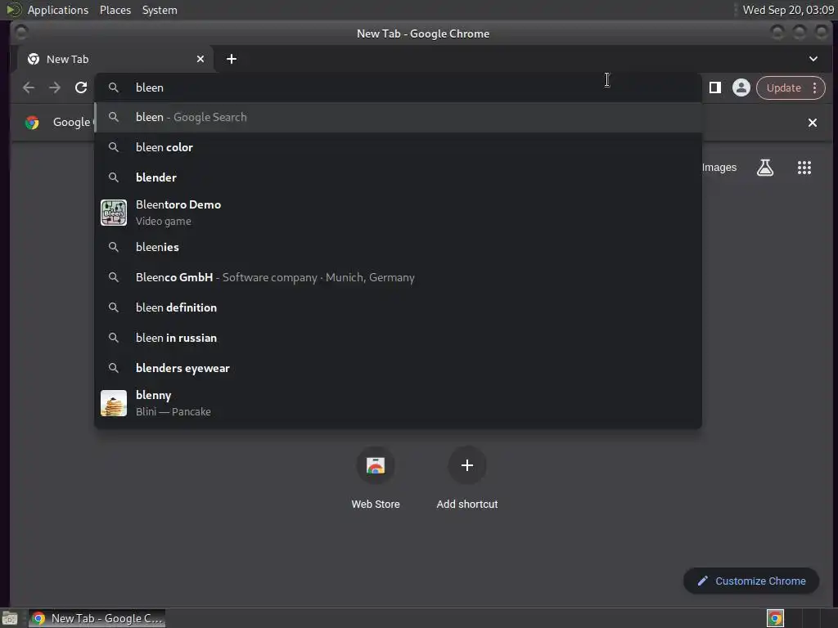Viewport: 838px width, 628px height.
Task: Reload the page with refresh icon
Action: pos(81,87)
